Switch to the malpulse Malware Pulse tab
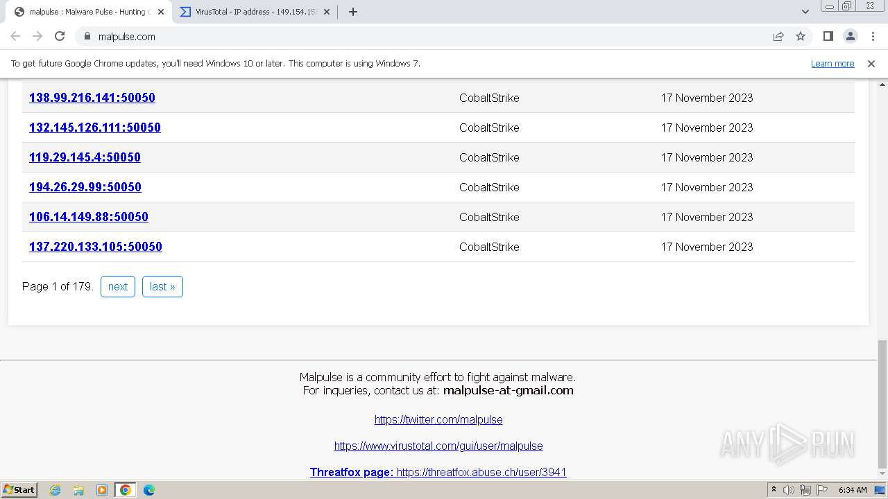Viewport: 888px width, 499px height. tap(87, 12)
